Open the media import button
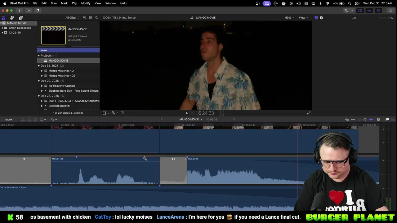Viewport: 397px width, 223px height. (x=19, y=10)
